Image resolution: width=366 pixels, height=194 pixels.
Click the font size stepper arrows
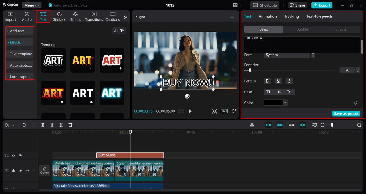click(357, 70)
